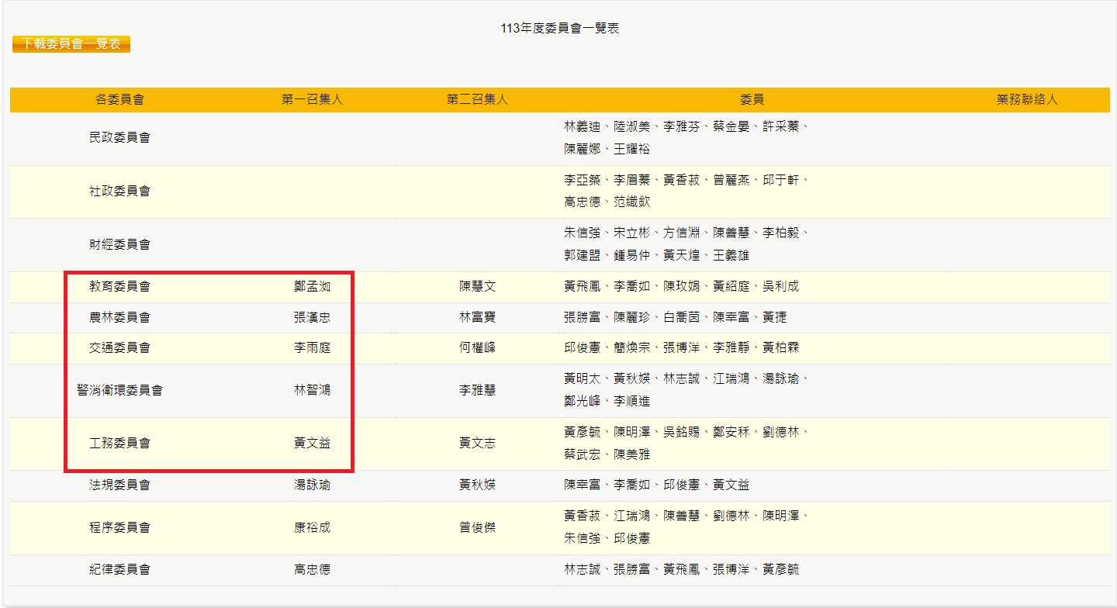The width and height of the screenshot is (1117, 608).
Task: Click the 警消衛環委員會 committee name
Action: tap(119, 391)
